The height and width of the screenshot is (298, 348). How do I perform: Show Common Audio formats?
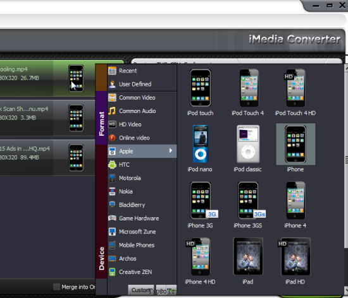(142, 111)
